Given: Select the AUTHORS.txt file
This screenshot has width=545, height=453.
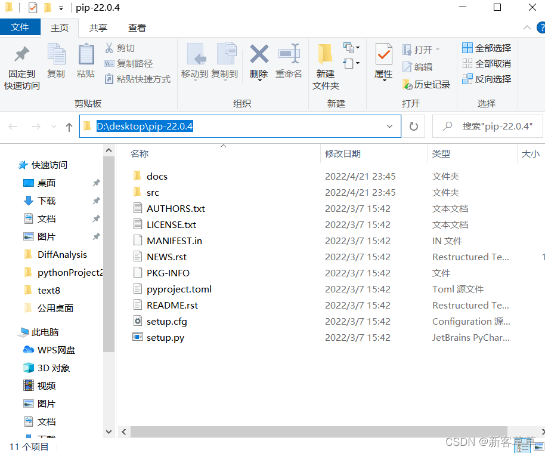Looking at the screenshot, I should [176, 208].
